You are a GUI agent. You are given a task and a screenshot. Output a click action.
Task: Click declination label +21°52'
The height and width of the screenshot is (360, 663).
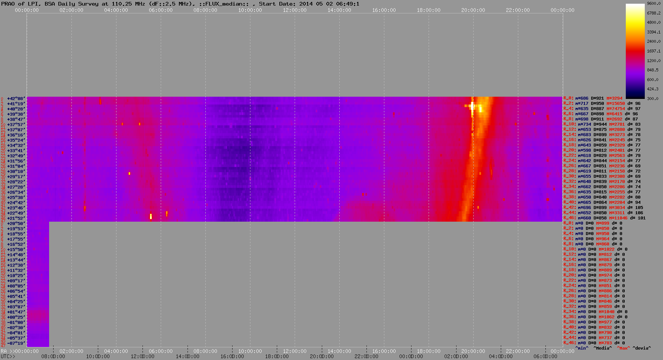pyautogui.click(x=16, y=218)
